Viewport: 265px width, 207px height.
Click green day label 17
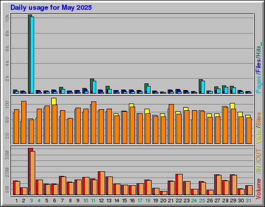(140, 201)
